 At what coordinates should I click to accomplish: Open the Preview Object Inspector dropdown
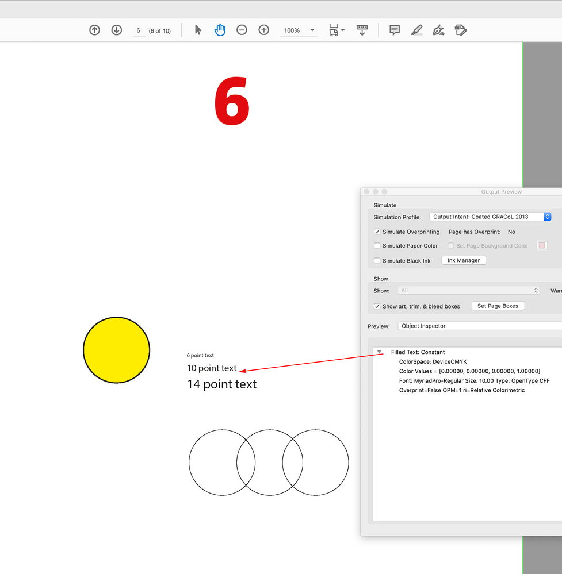pos(480,326)
